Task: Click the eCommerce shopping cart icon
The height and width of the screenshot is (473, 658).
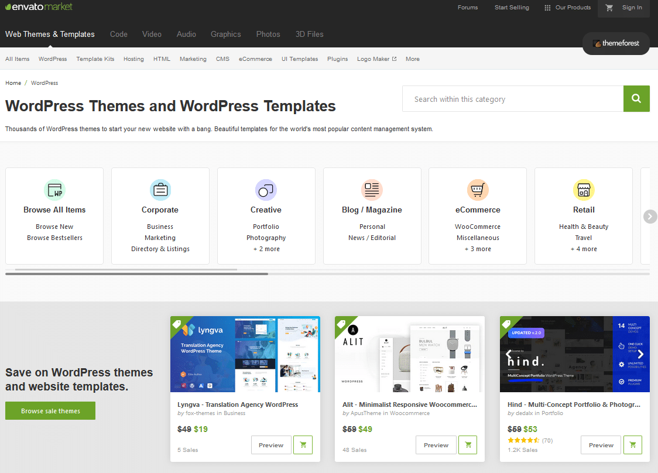Action: click(478, 190)
